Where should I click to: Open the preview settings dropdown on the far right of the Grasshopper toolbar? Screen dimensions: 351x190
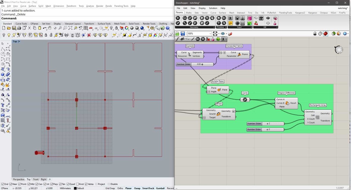(x=348, y=34)
